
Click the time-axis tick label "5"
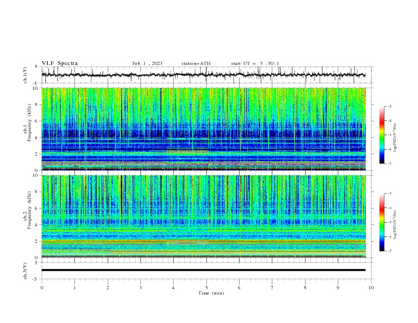[206, 288]
